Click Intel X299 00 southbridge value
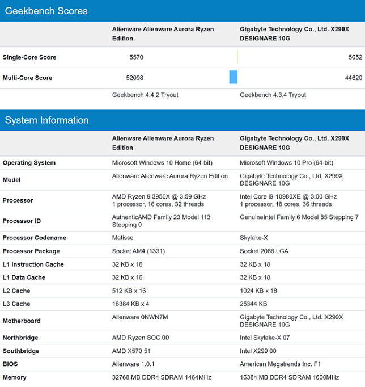365x387 pixels. pos(258,351)
